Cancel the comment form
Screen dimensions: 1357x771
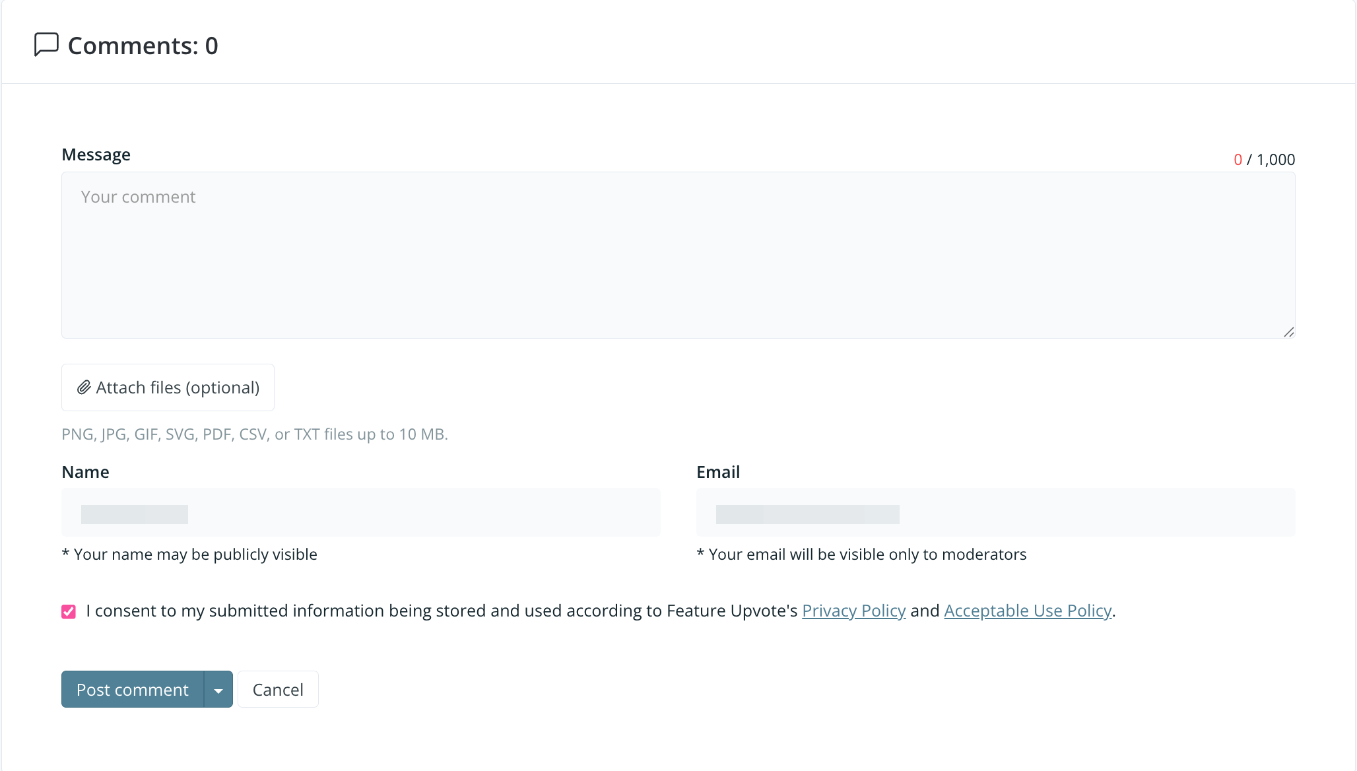278,690
